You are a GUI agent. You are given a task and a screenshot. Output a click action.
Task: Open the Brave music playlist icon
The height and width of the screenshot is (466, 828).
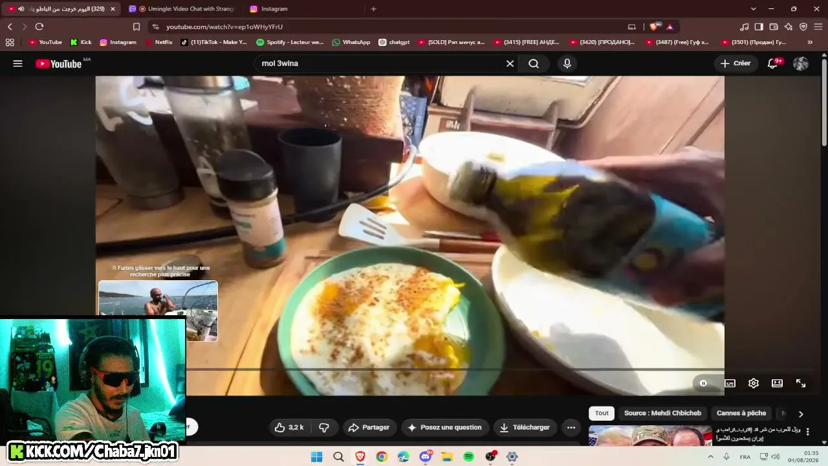pos(744,27)
